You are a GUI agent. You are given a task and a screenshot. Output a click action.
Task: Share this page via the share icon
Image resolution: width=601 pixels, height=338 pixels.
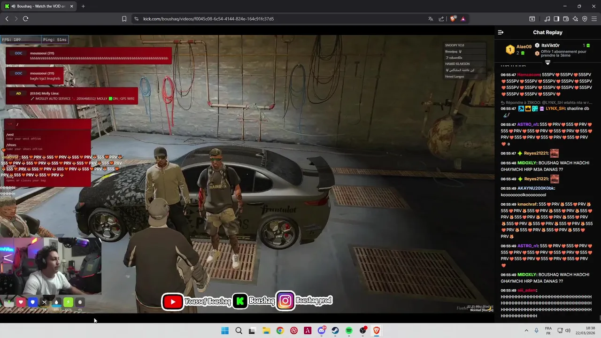[x=441, y=19]
